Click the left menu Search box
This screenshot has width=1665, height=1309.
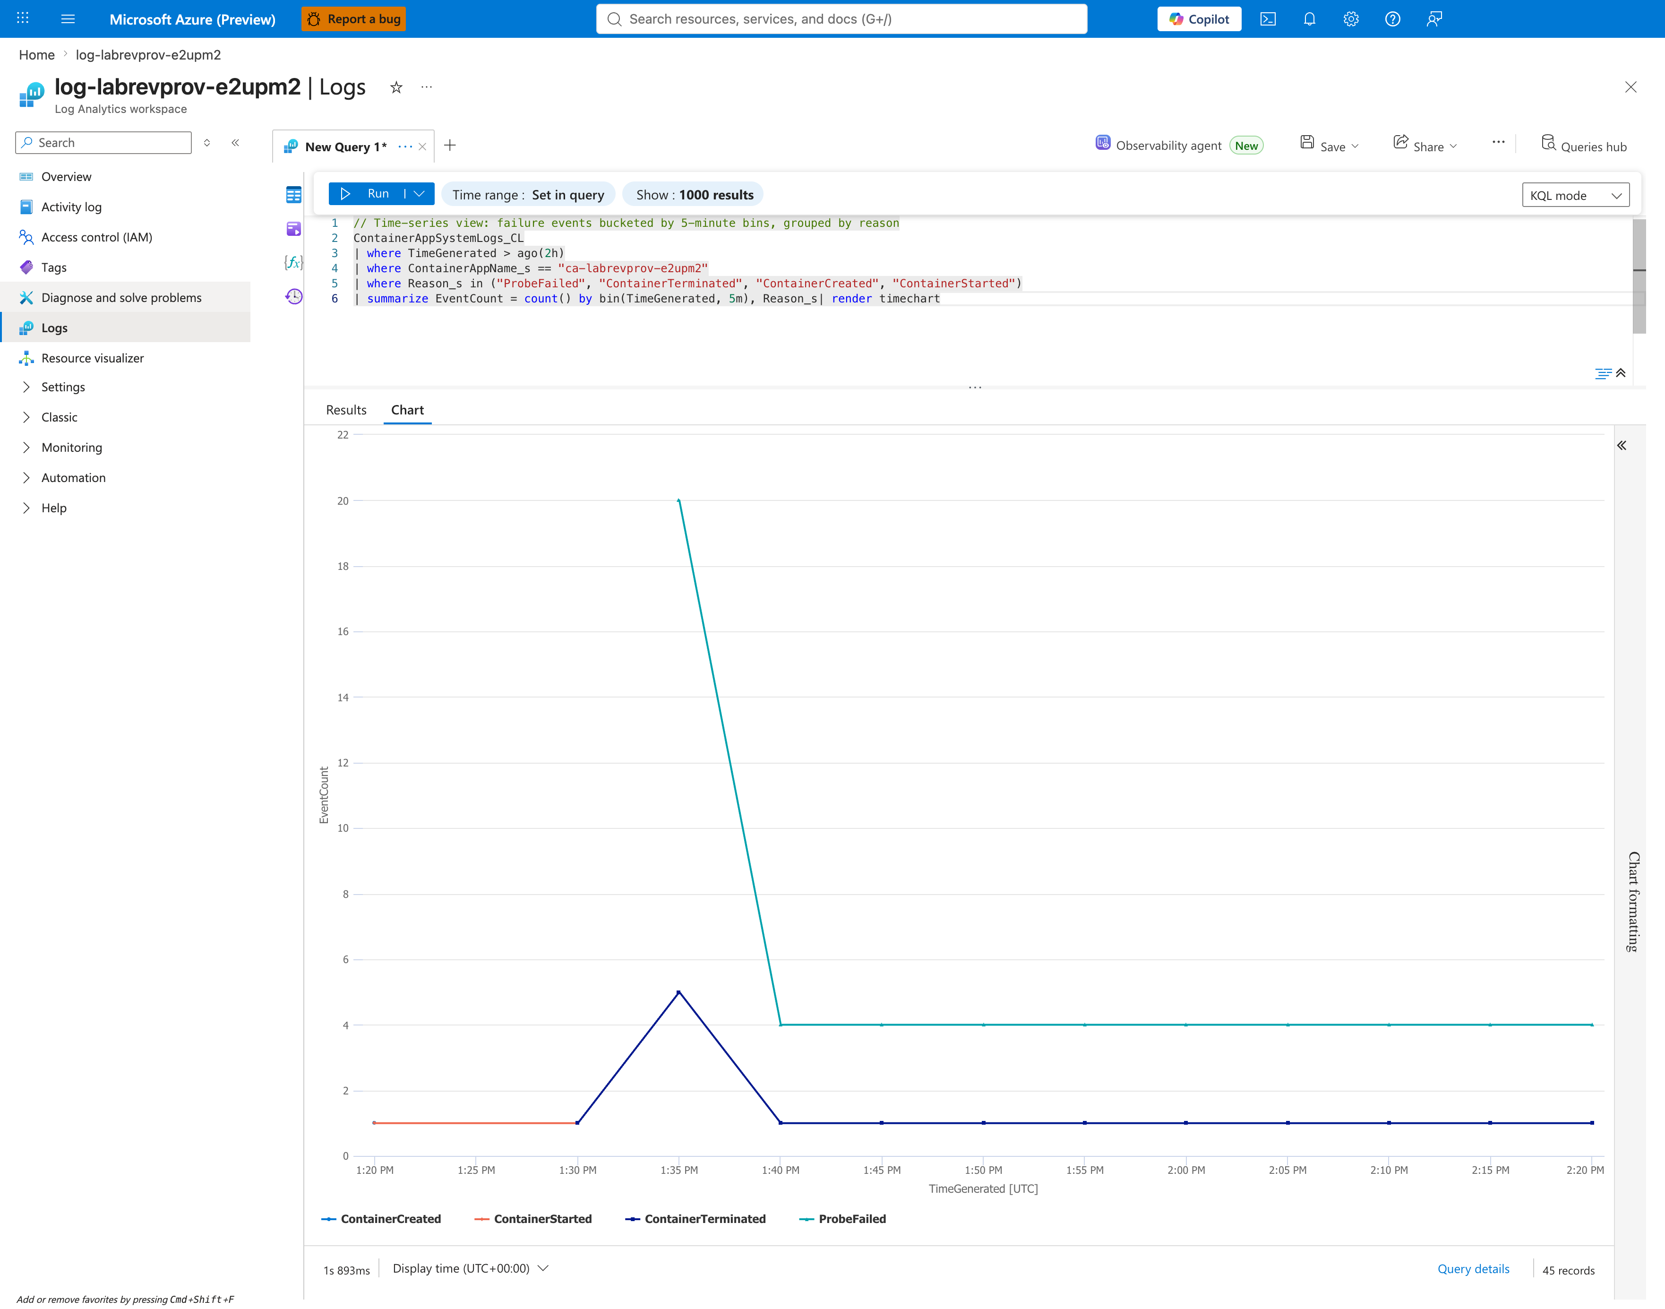pos(103,143)
